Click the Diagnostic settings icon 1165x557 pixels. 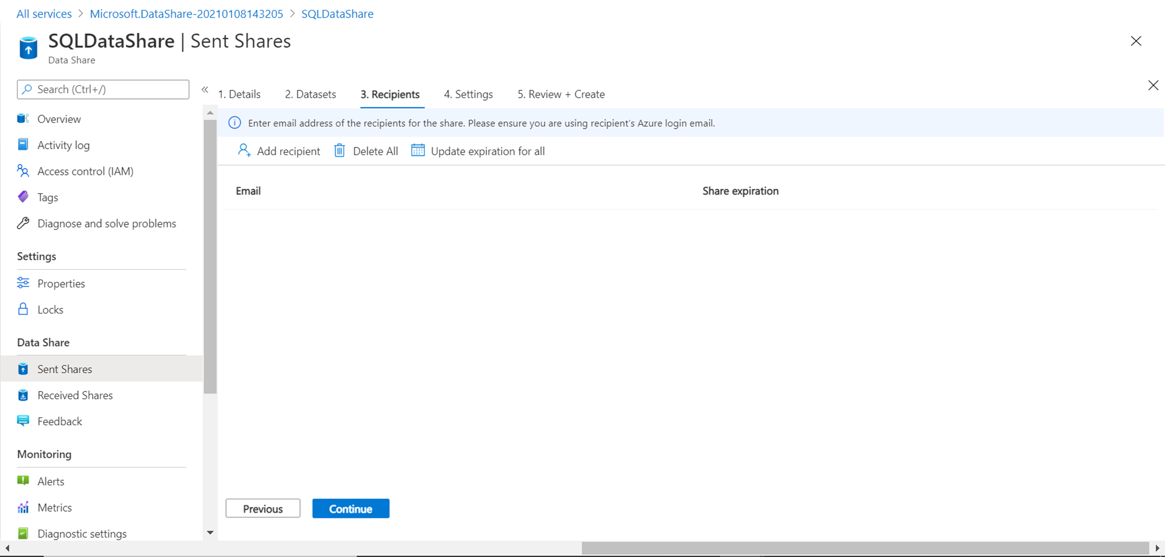(x=23, y=533)
